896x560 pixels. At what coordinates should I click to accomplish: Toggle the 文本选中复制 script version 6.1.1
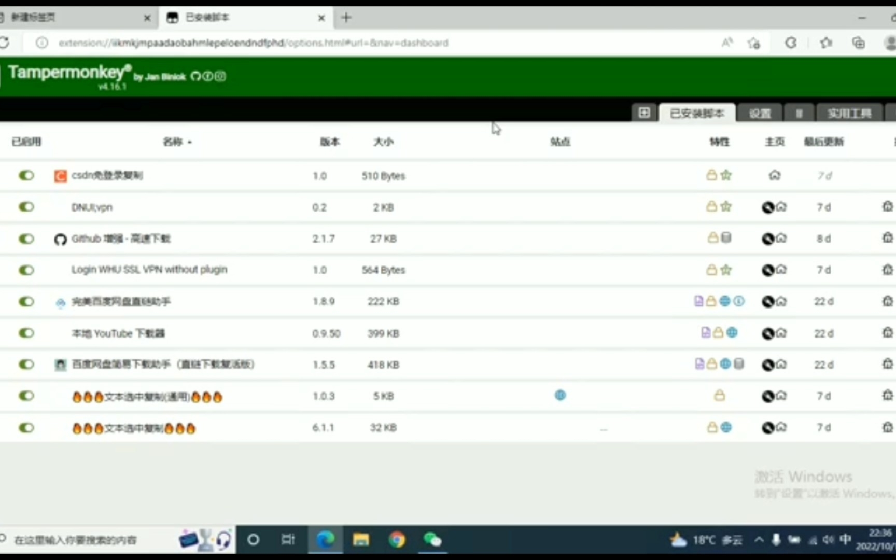click(26, 428)
